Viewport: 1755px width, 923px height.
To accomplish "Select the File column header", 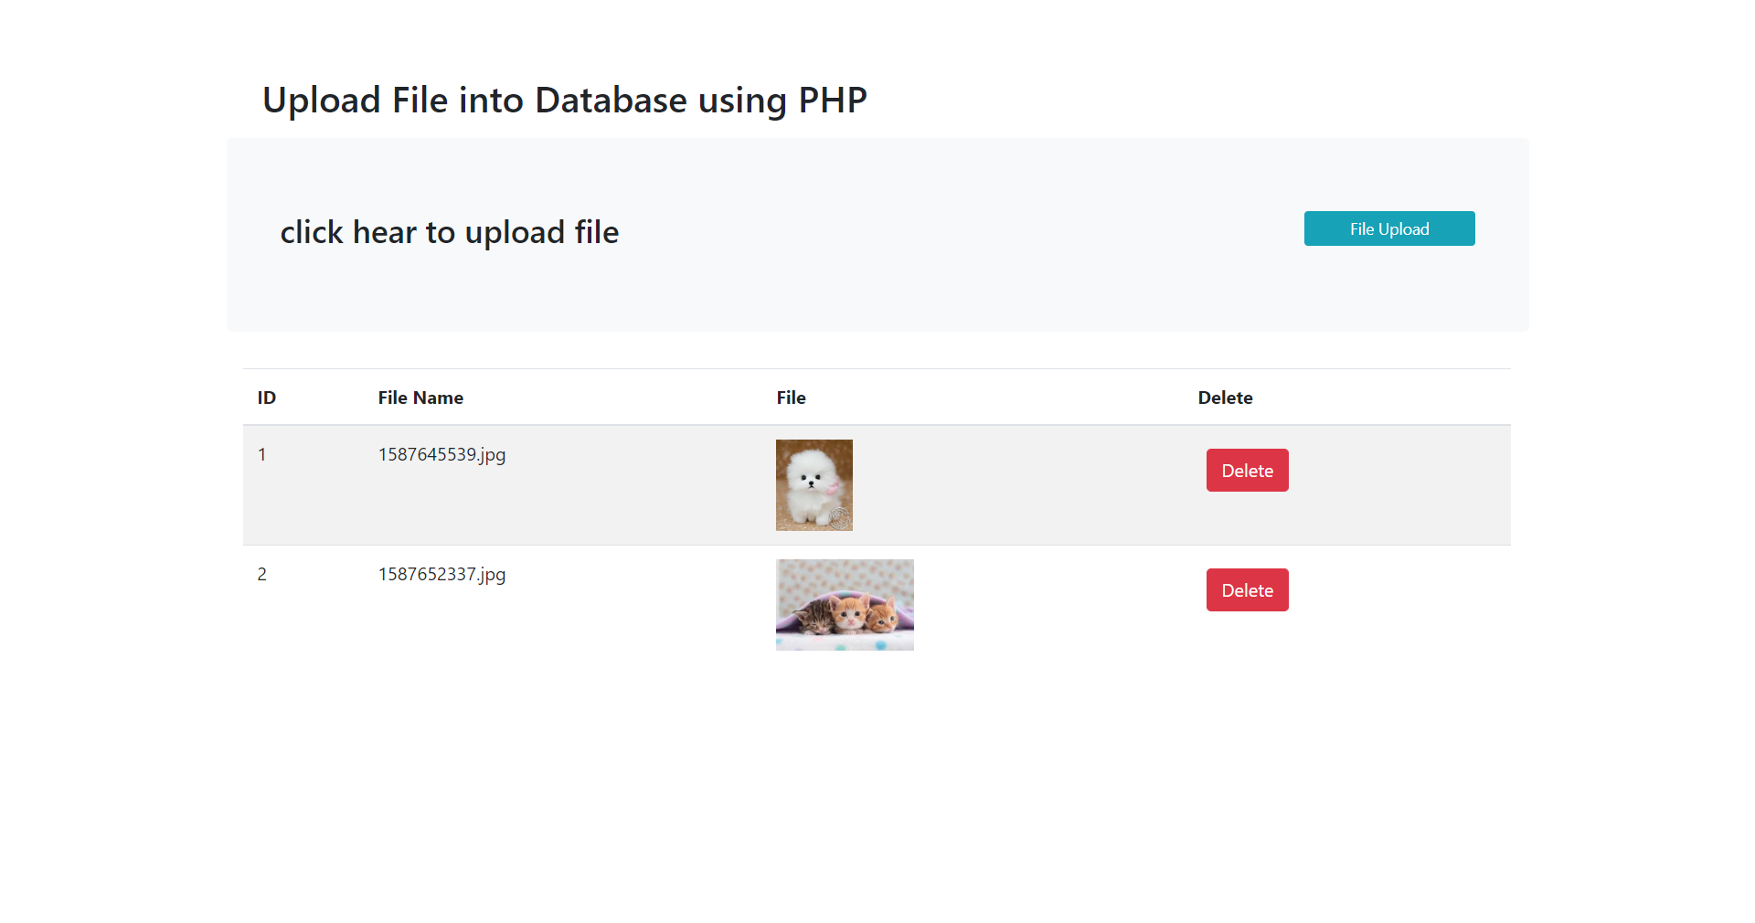I will [791, 398].
